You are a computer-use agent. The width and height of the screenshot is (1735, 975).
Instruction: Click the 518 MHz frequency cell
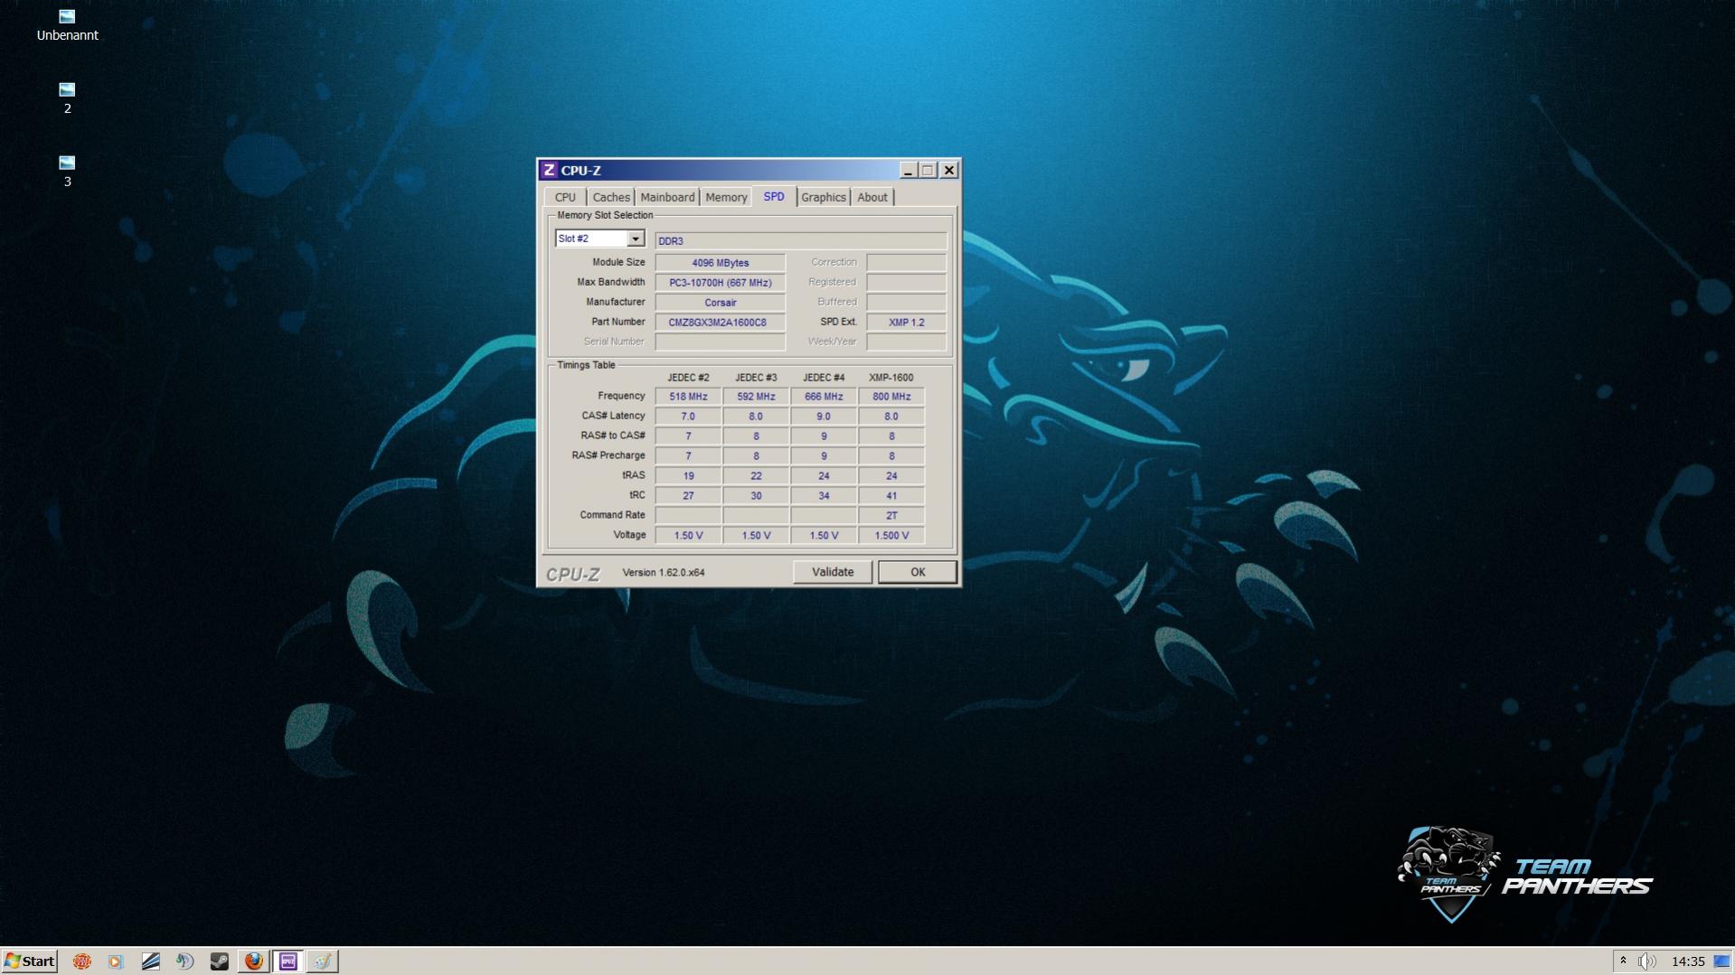(x=688, y=397)
